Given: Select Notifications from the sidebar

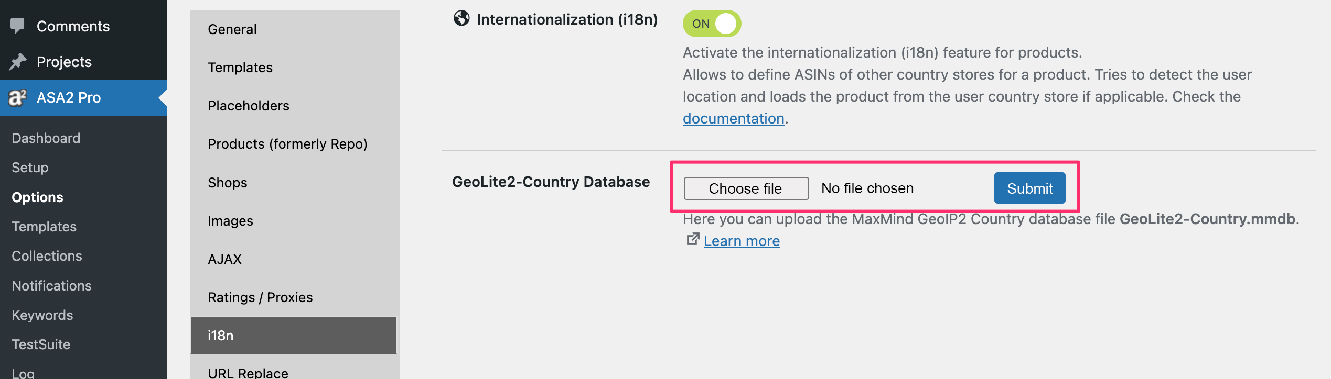Looking at the screenshot, I should point(51,285).
